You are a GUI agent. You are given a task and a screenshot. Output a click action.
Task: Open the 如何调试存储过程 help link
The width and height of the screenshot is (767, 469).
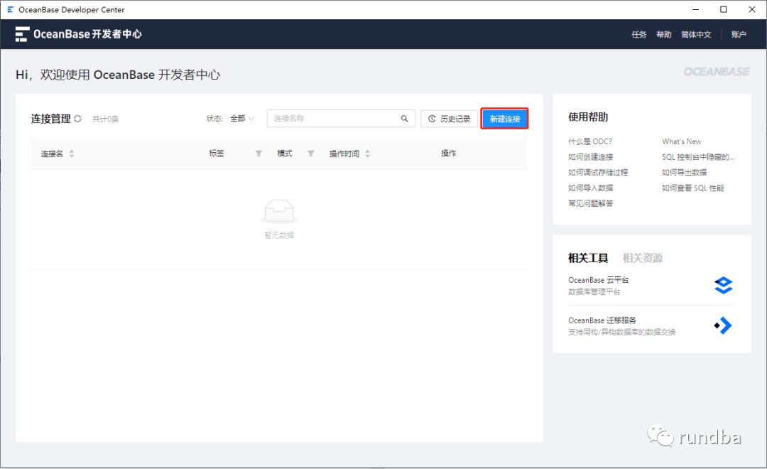coord(598,173)
